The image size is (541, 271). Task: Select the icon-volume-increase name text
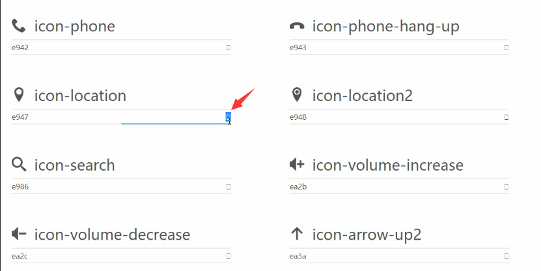tap(388, 165)
